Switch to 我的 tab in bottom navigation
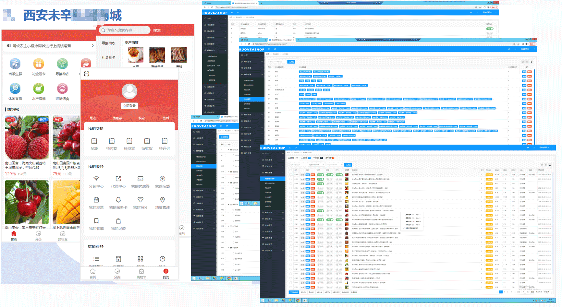This screenshot has width=562, height=307. coord(166,273)
